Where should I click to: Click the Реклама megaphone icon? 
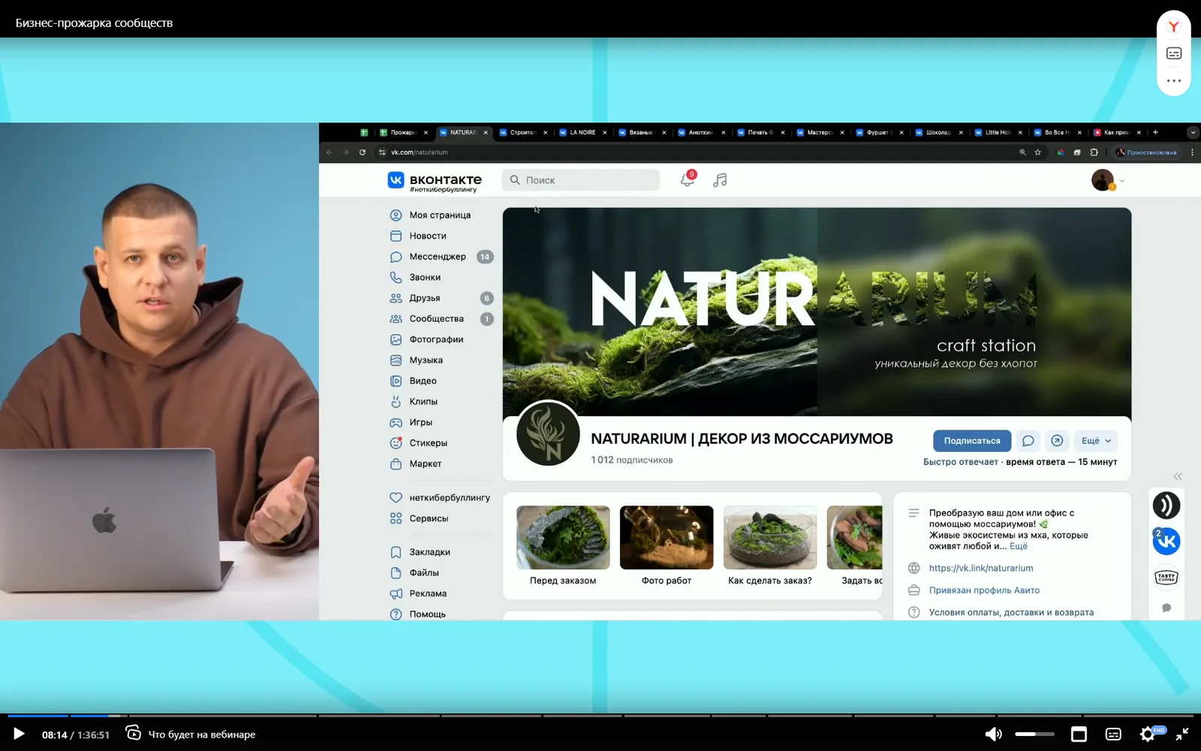pos(396,593)
